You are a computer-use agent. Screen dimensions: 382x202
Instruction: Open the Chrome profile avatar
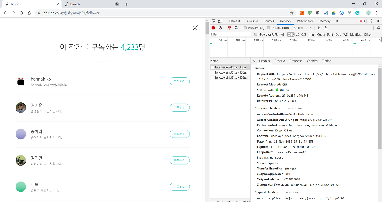369,13
